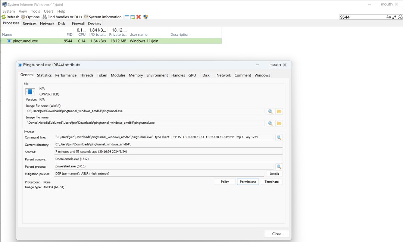Toggle case-sensitive Aa search option

[388, 17]
